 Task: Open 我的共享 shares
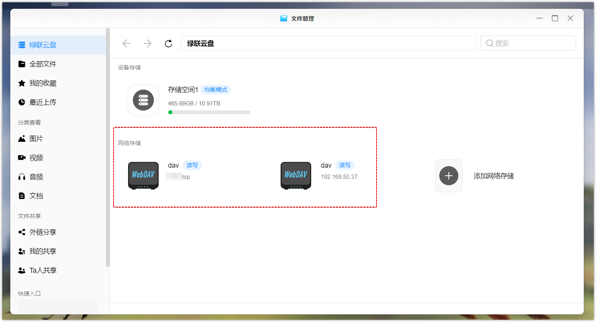point(58,251)
